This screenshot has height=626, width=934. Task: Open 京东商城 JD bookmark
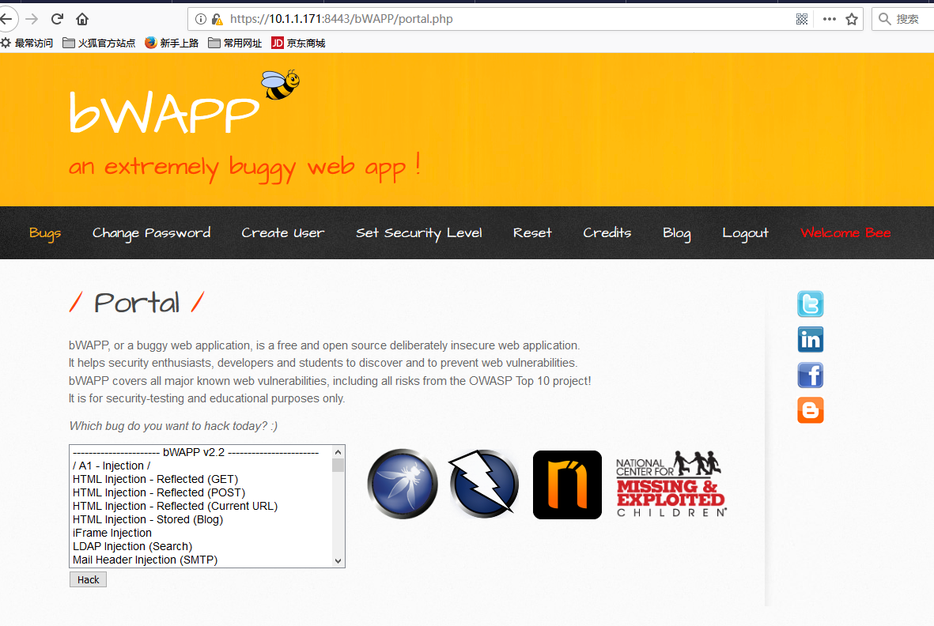(298, 43)
